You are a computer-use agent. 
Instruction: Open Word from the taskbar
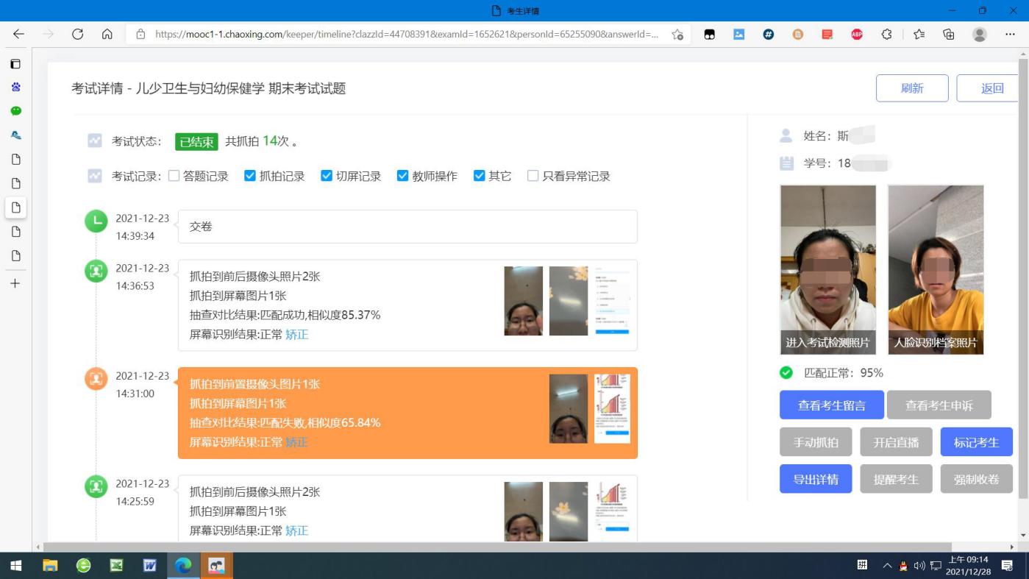tap(150, 565)
